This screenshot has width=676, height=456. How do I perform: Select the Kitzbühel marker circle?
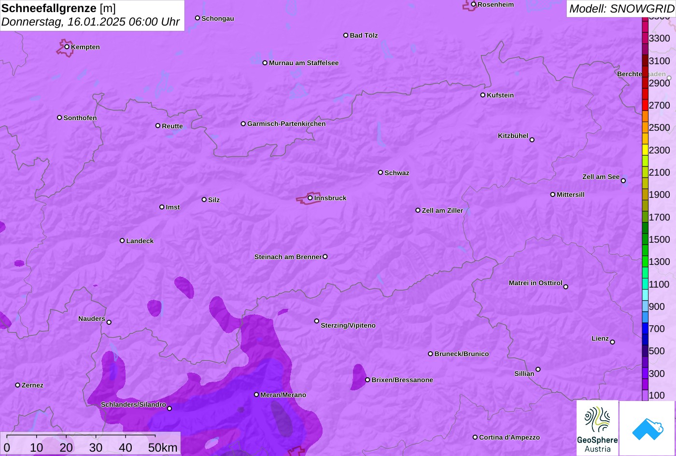tap(532, 140)
